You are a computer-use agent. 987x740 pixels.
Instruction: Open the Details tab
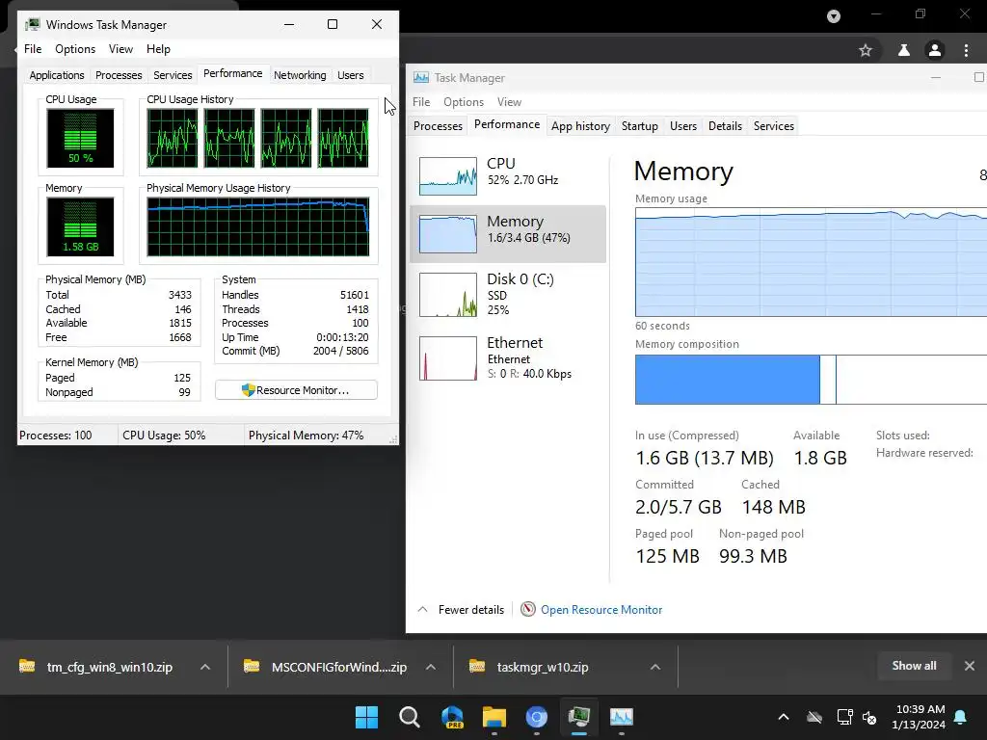click(725, 126)
